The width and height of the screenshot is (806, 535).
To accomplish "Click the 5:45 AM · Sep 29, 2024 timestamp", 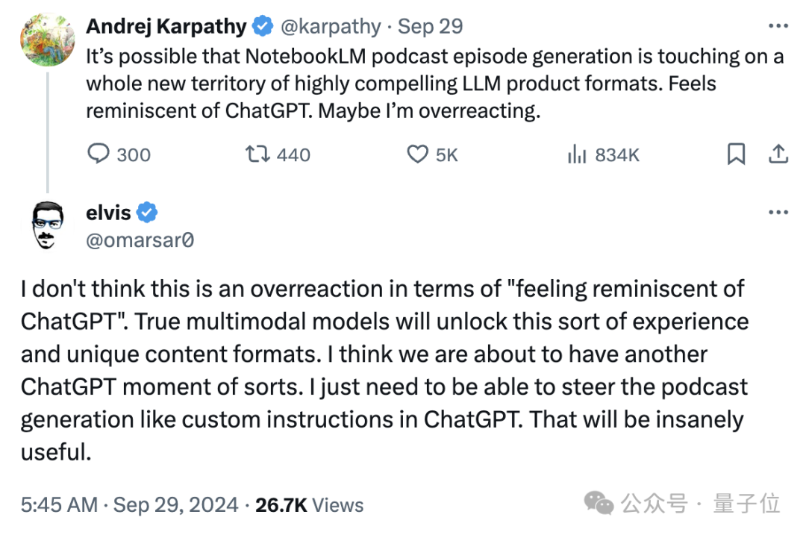I will point(129,505).
